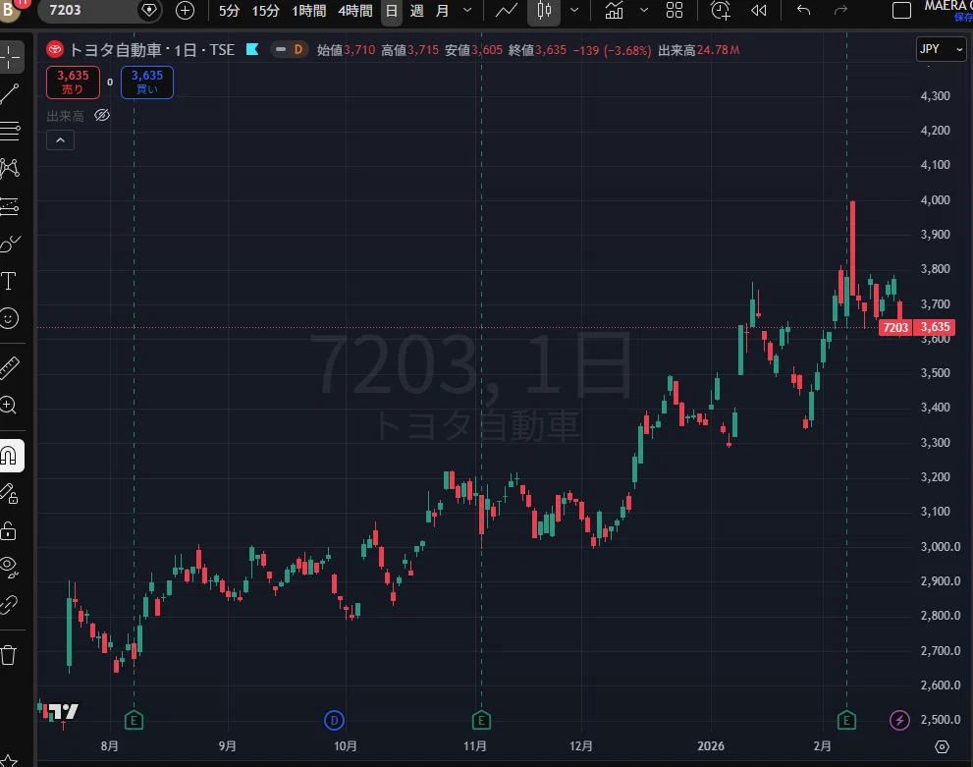
Task: Click the November earnings E marker
Action: coord(481,721)
